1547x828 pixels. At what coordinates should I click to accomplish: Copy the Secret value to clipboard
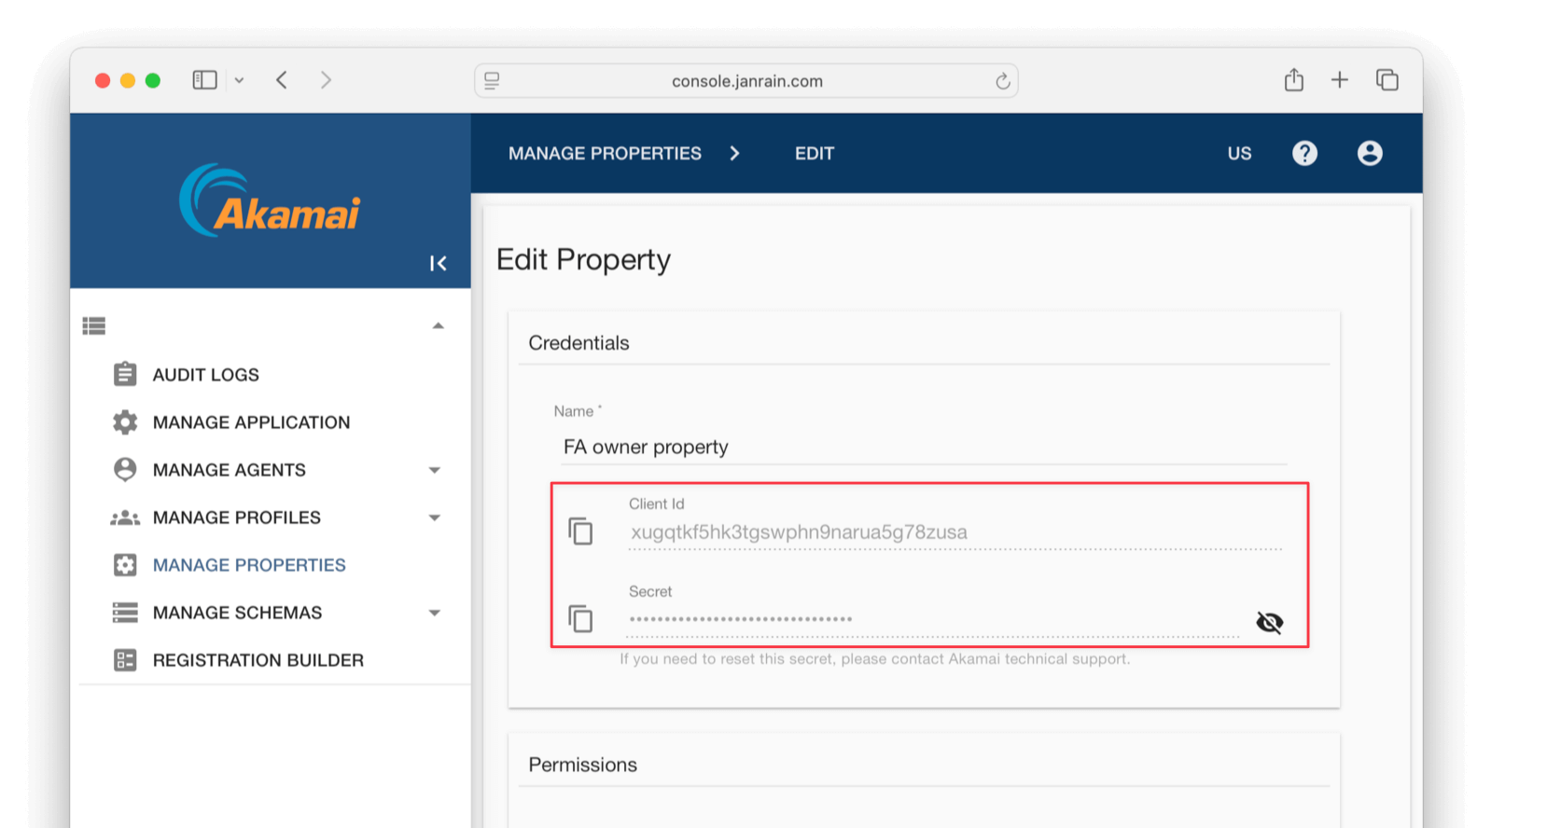pos(580,618)
